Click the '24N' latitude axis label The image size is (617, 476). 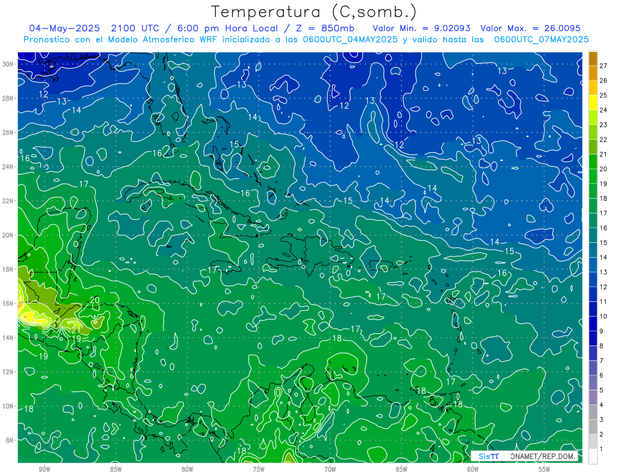pos(8,166)
